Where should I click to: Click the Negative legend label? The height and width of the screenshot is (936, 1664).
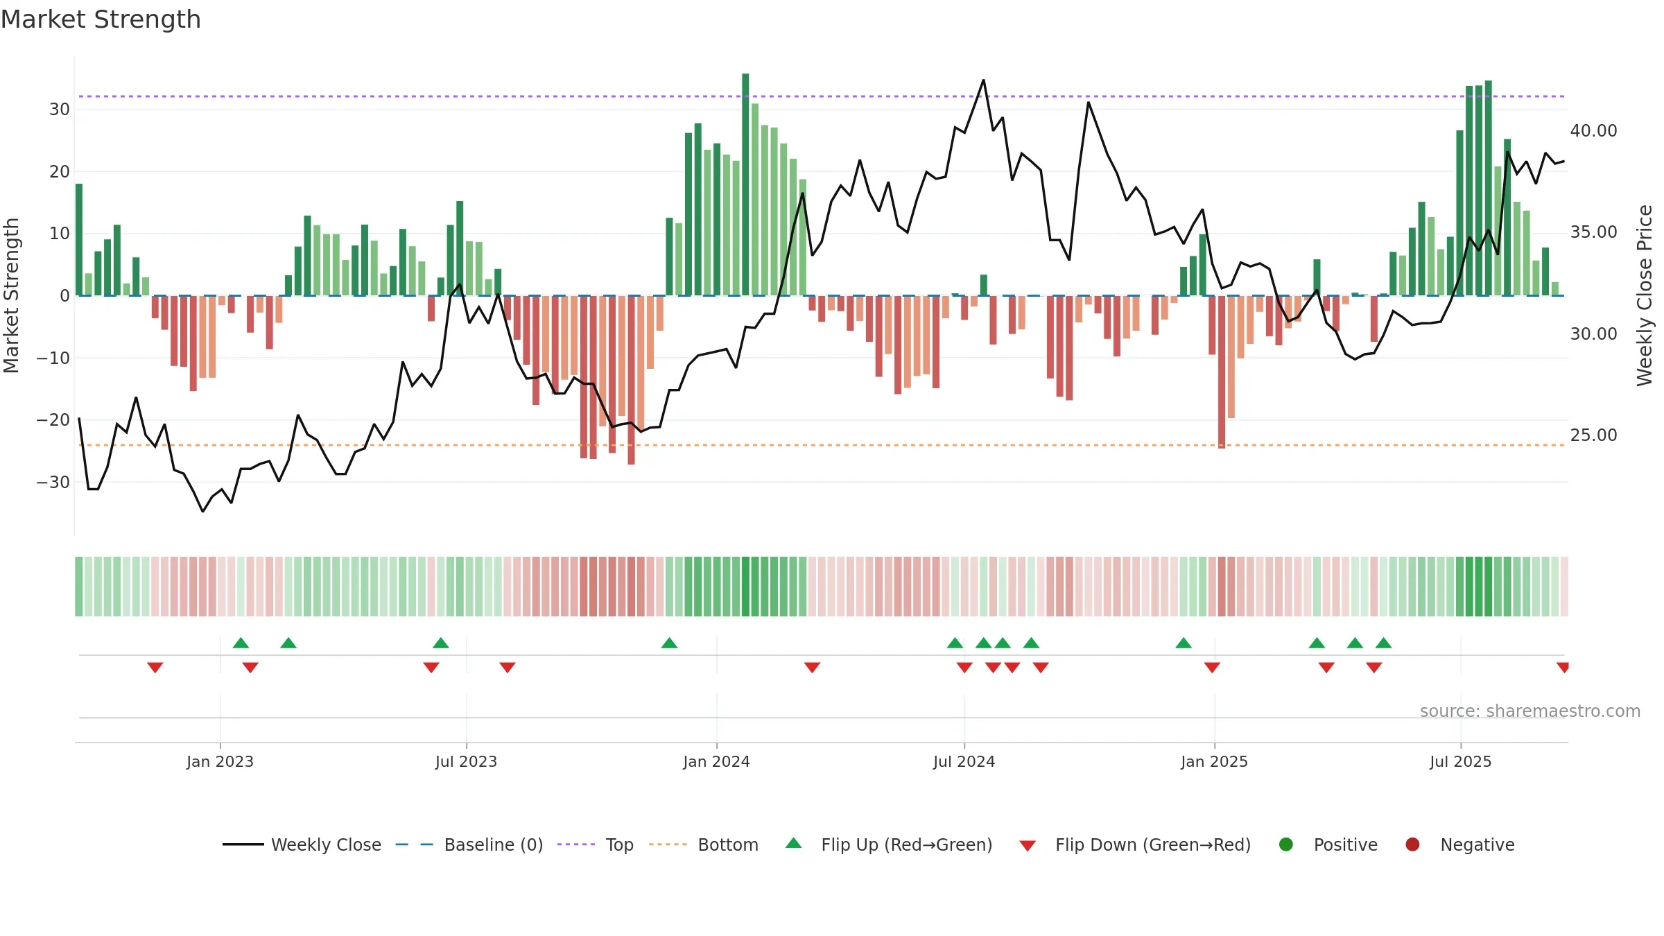click(1477, 844)
